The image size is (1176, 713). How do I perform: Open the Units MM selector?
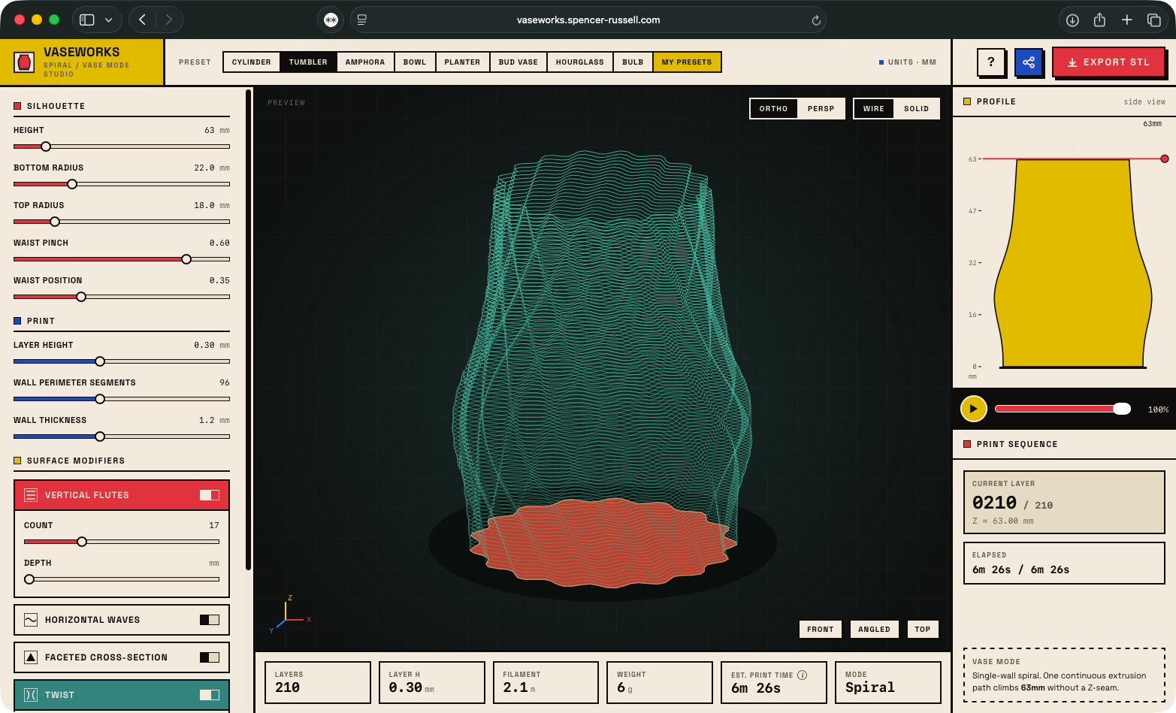click(x=908, y=62)
